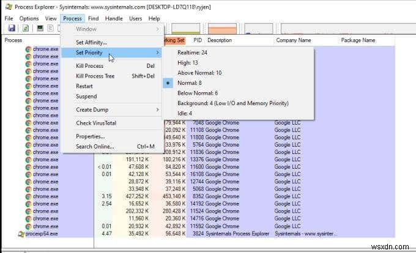Screen dimensions: 416x253
Task: Close the open Process menu
Action: point(72,18)
